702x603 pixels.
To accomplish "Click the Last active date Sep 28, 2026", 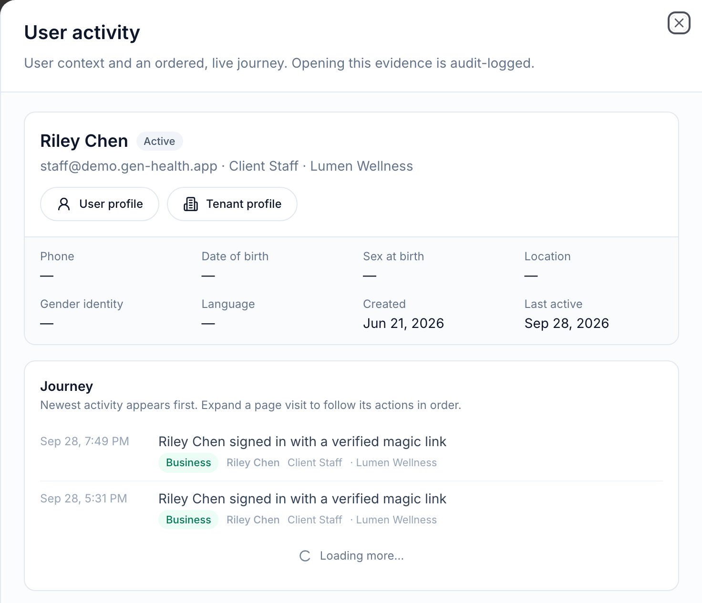I will pos(567,323).
